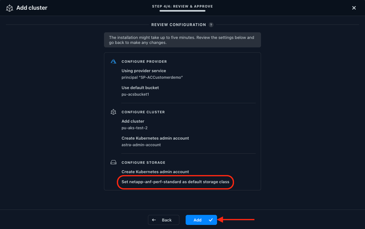Image resolution: width=365 pixels, height=229 pixels.
Task: Select the Step 4/4 Review & Approve indicator
Action: tap(182, 6)
